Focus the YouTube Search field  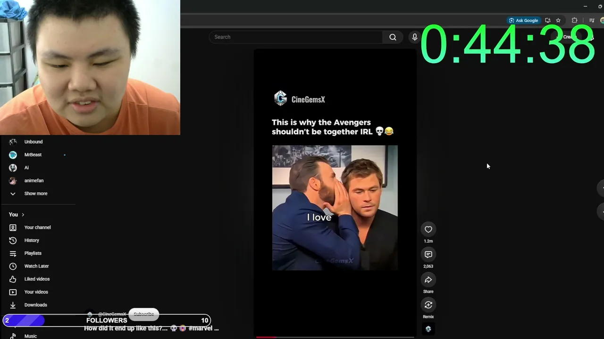click(x=296, y=37)
